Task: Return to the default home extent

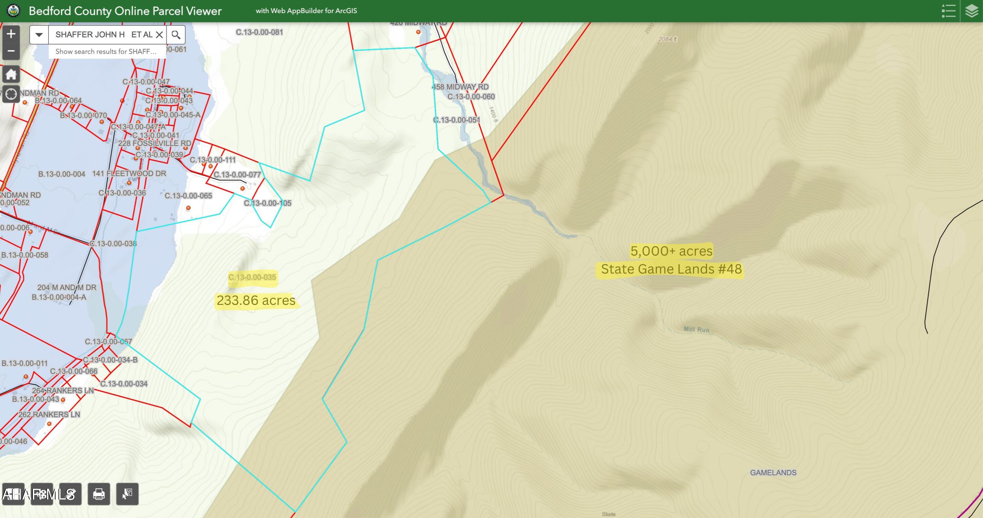Action: pos(11,74)
